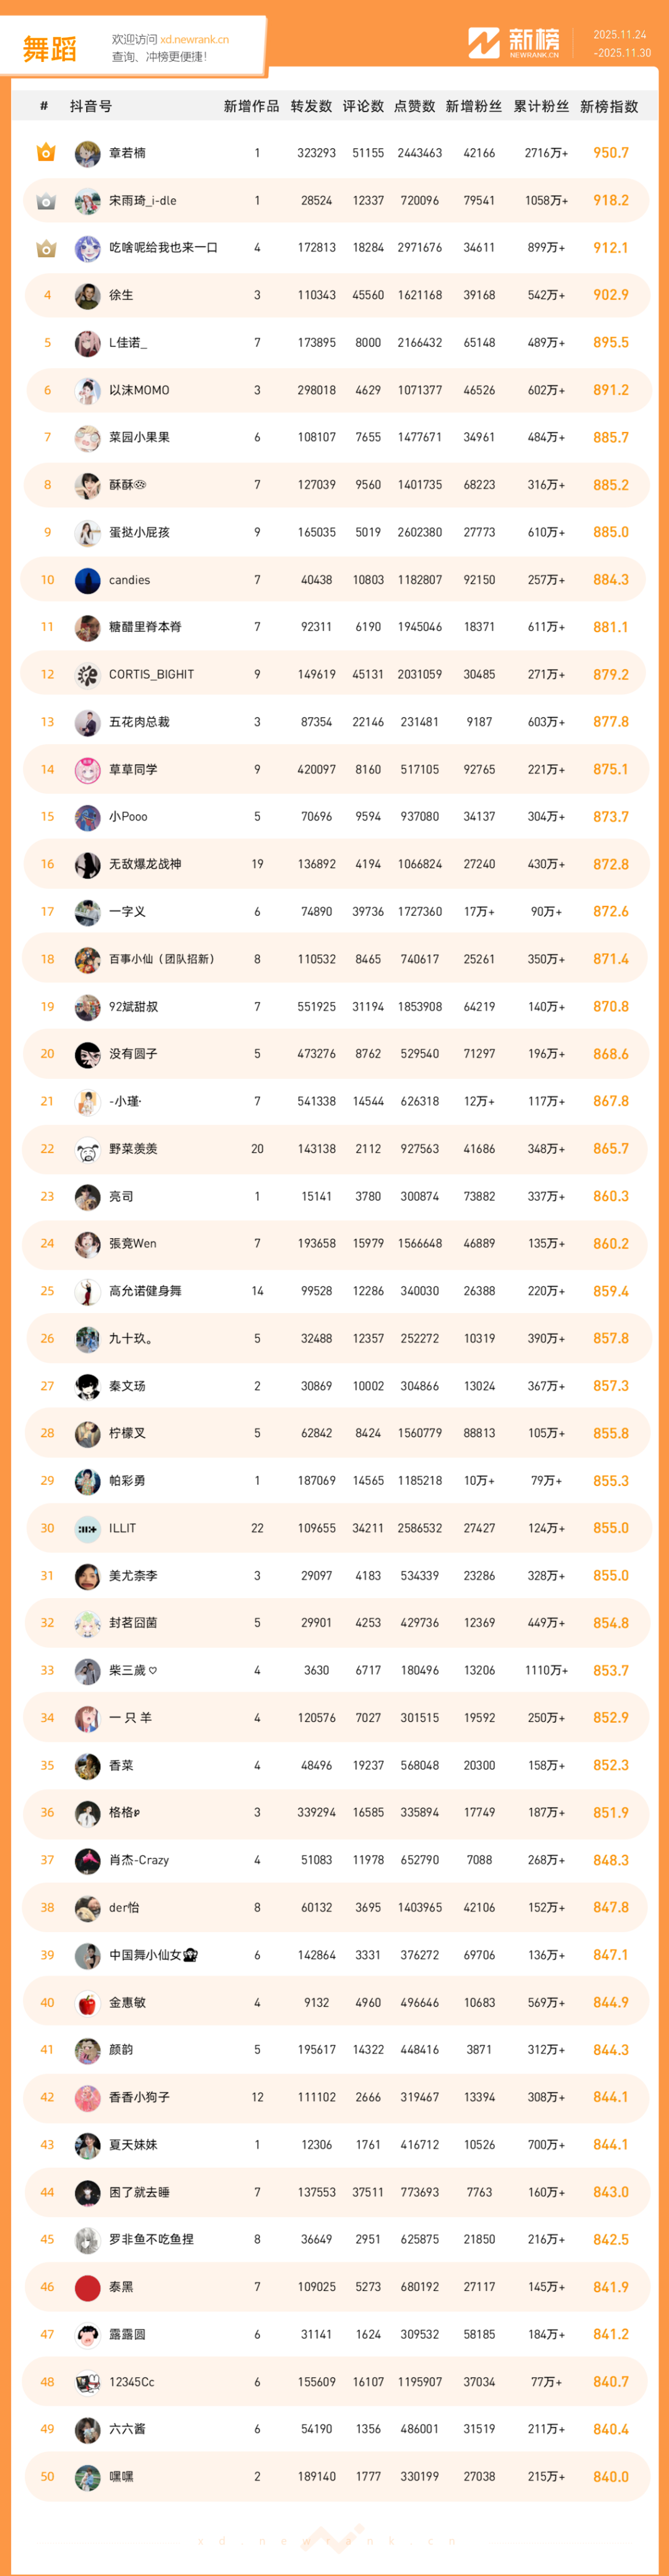Click the 新榜指数 column header
The width and height of the screenshot is (669, 2576).
point(609,106)
